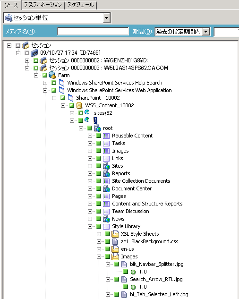
Task: Click the Search_Arrow_RTL.jpg file icon
Action: pos(124,279)
